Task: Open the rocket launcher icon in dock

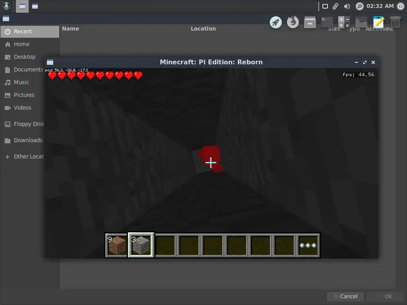Action: [x=276, y=23]
